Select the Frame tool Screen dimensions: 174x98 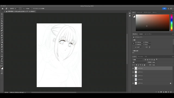[x=2, y=26]
